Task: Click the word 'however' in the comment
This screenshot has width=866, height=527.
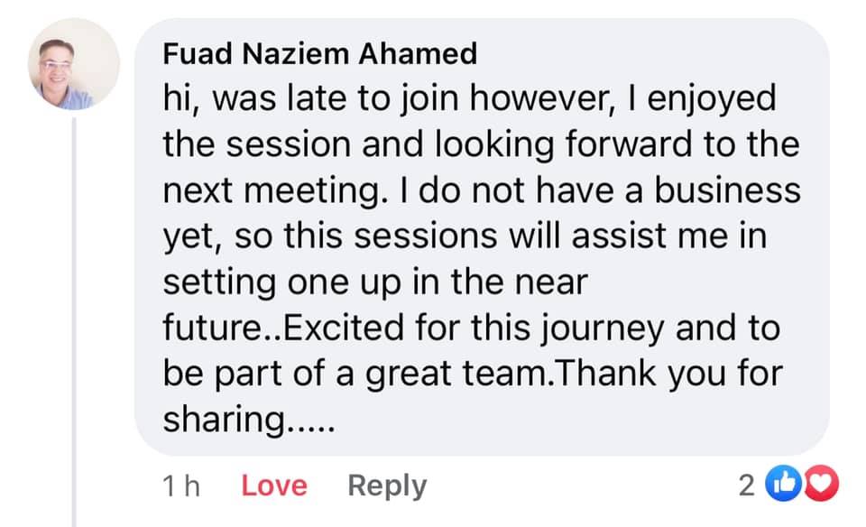Action: pyautogui.click(x=543, y=98)
